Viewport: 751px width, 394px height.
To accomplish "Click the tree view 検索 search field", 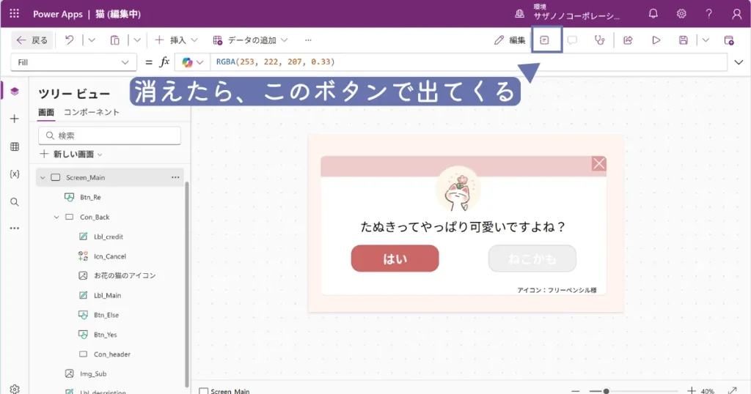I will 110,135.
